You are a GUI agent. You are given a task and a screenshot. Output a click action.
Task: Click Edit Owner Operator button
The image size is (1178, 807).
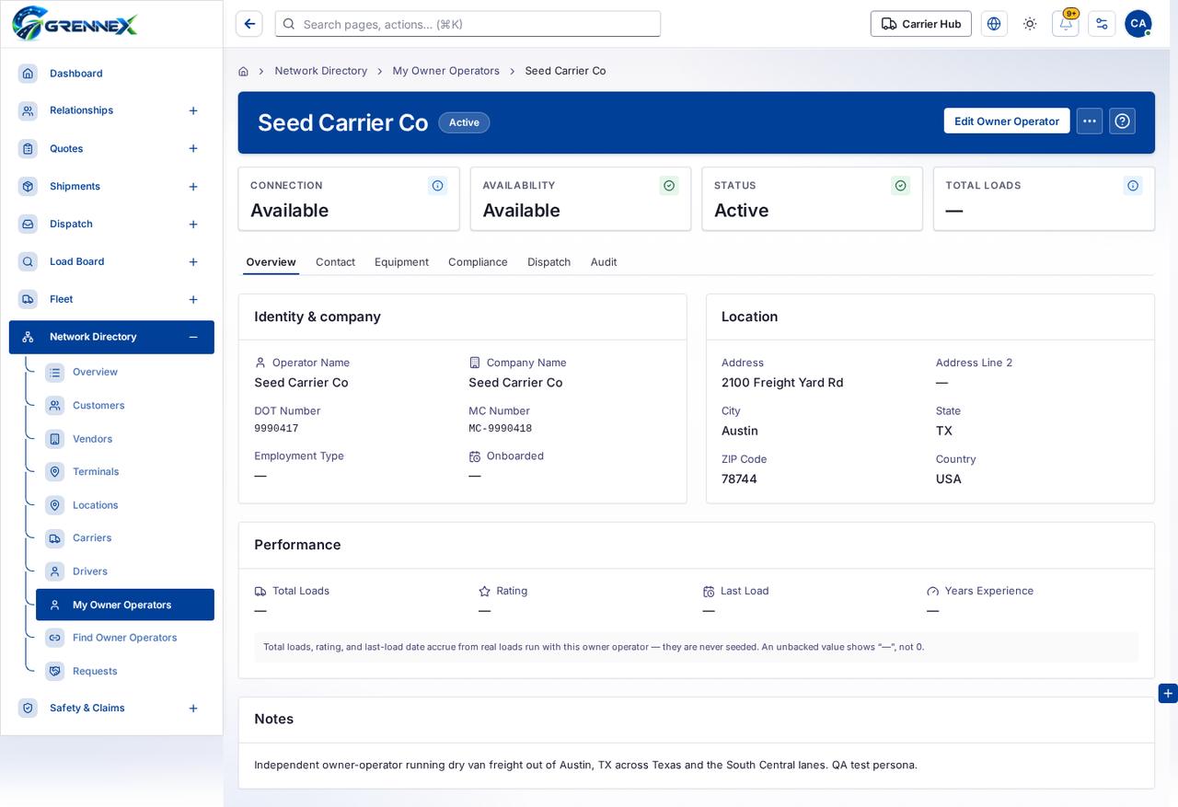click(1007, 121)
